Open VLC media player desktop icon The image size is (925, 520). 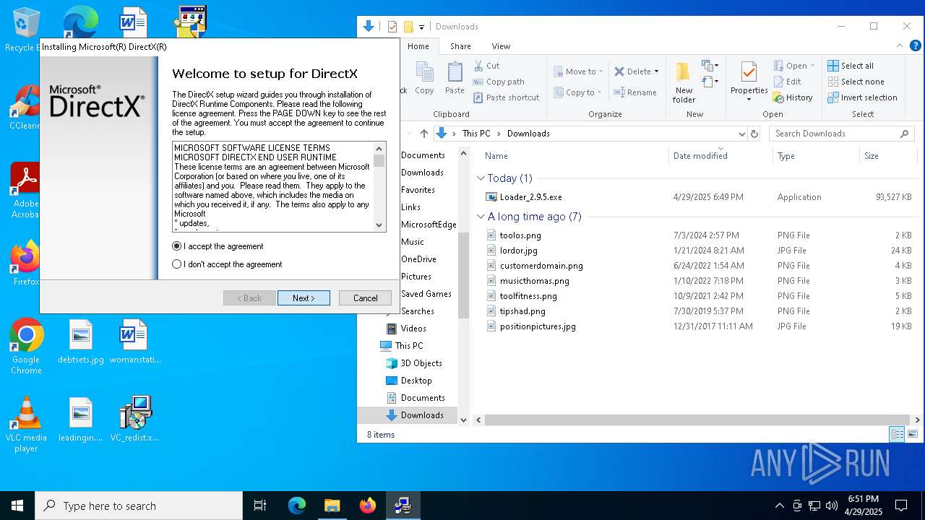tap(26, 425)
